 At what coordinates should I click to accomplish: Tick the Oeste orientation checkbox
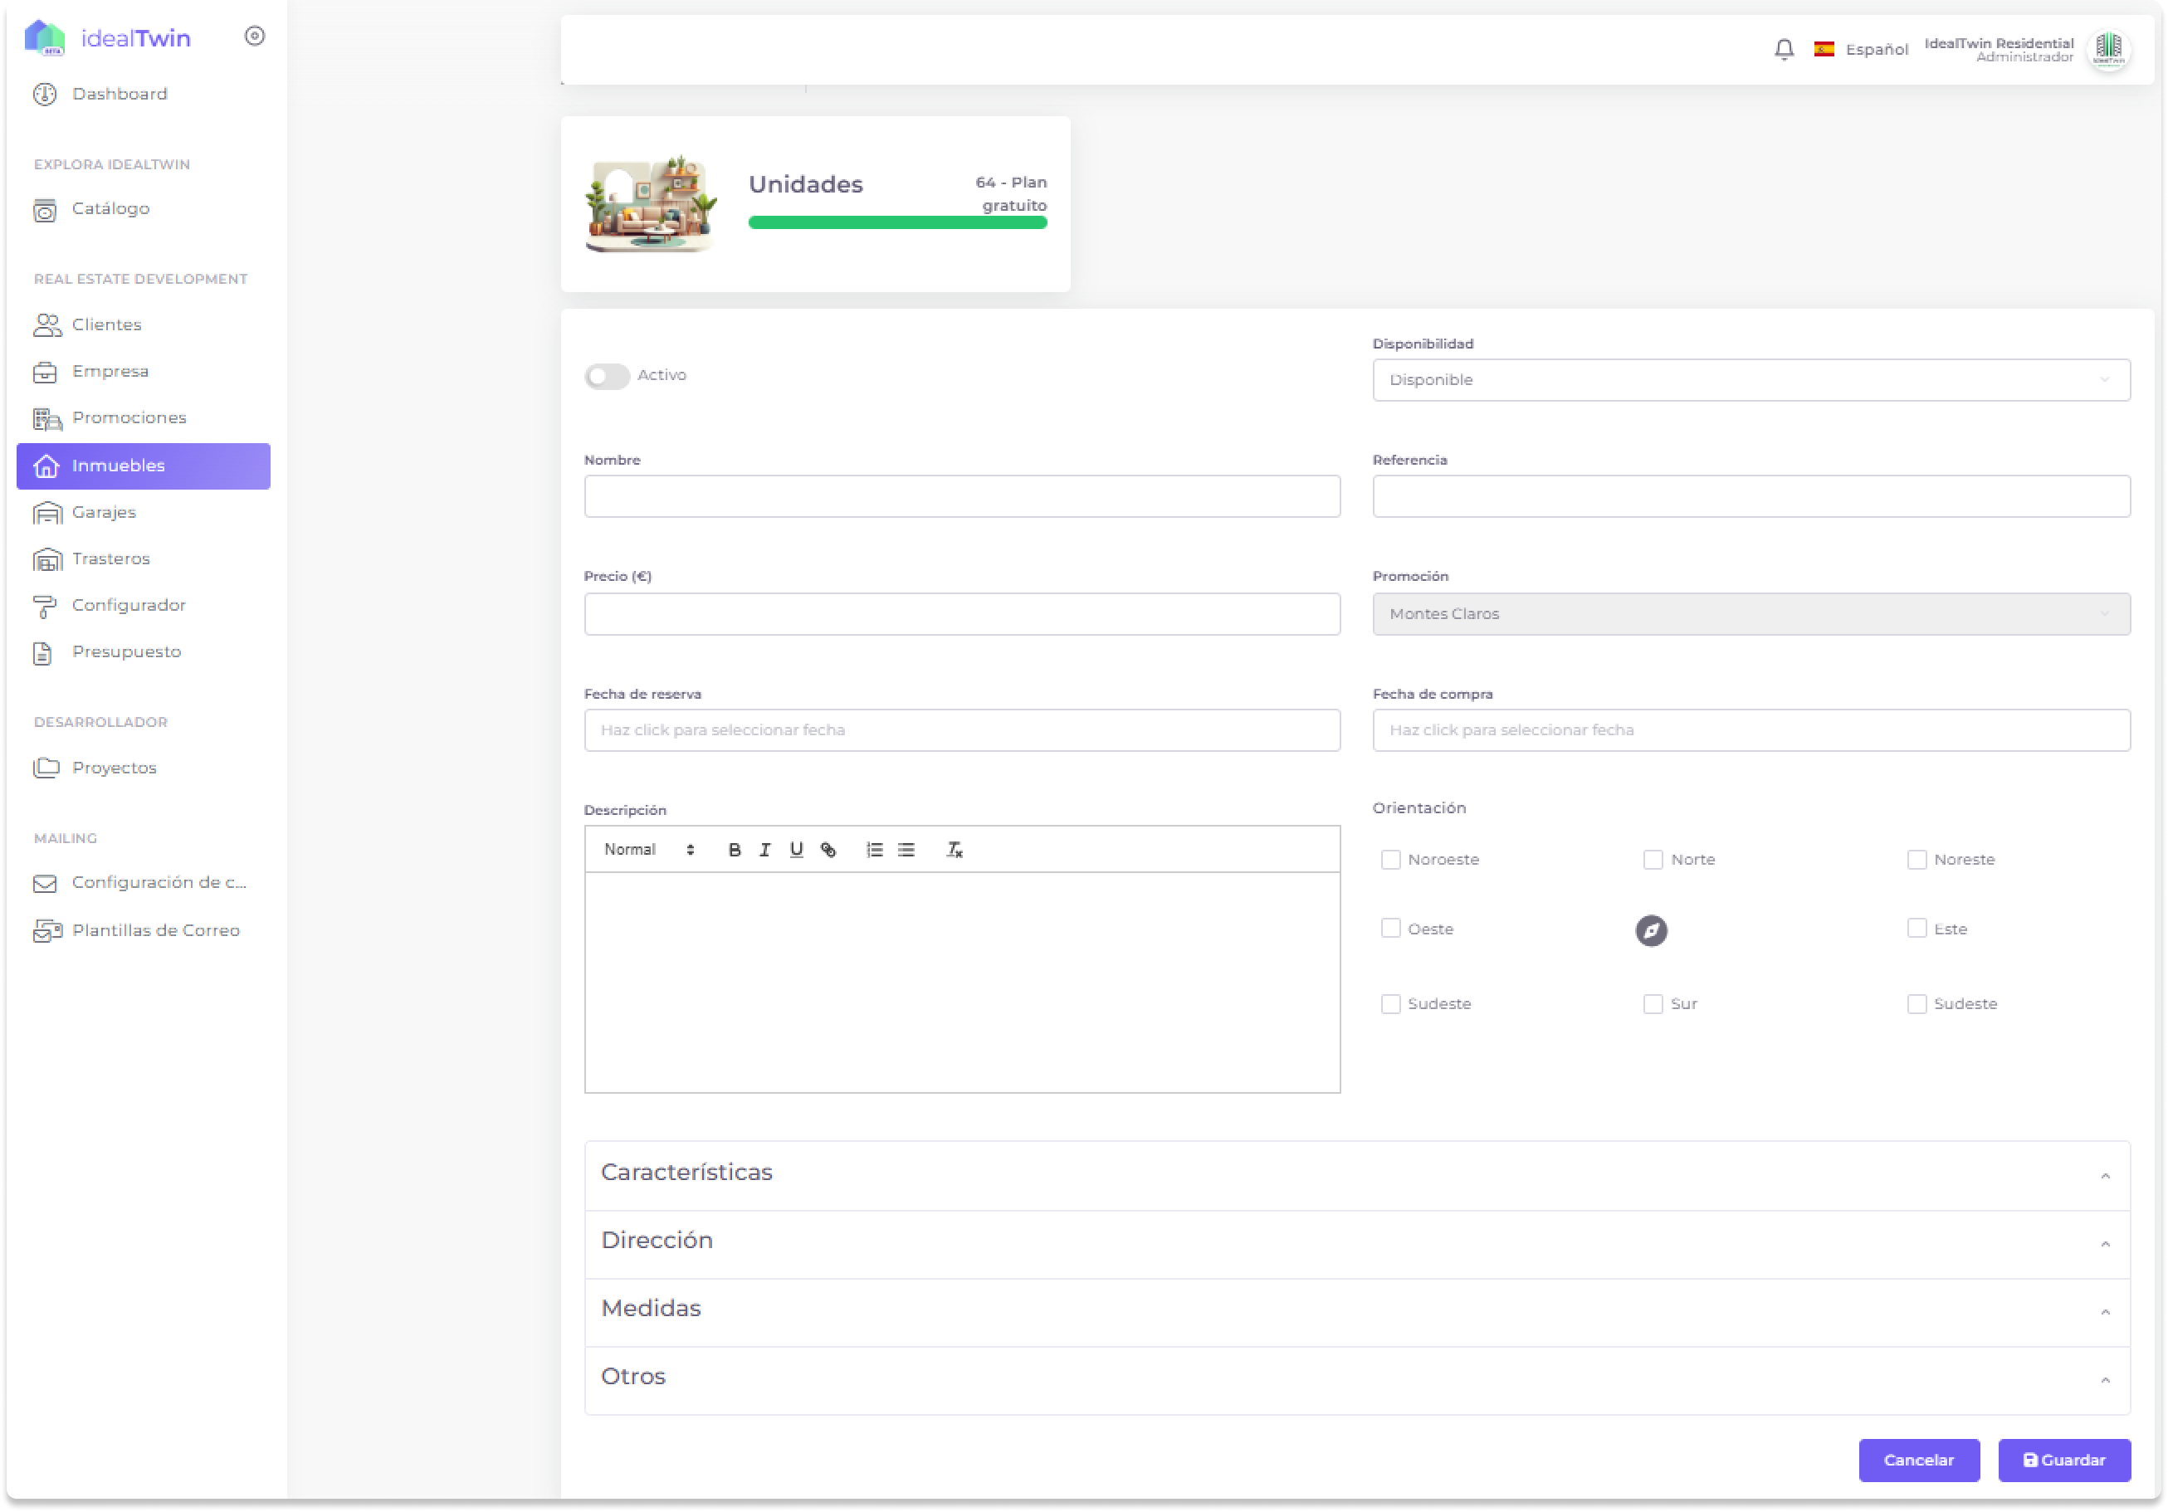pyautogui.click(x=1390, y=929)
